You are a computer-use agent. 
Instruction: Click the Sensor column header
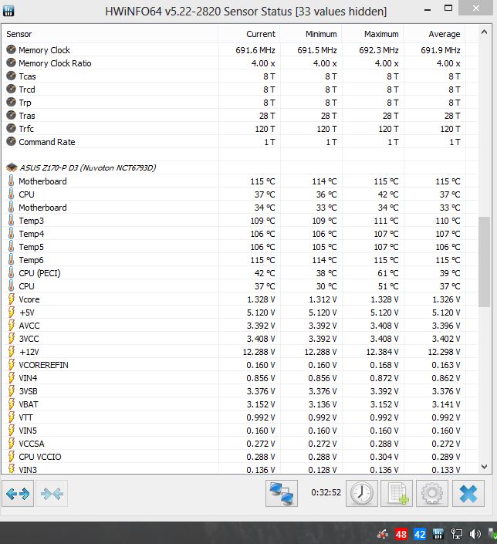[x=110, y=34]
